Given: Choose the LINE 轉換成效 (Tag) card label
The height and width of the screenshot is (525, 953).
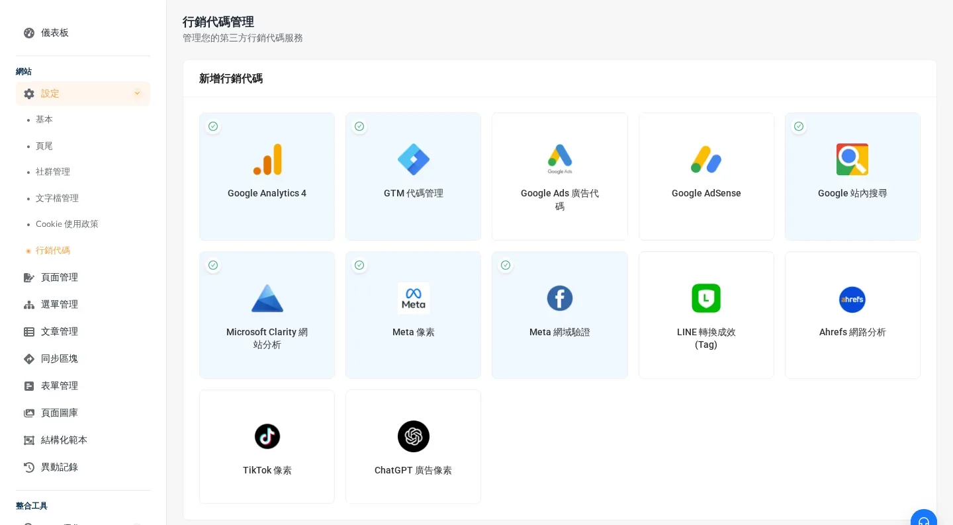Looking at the screenshot, I should click(706, 339).
